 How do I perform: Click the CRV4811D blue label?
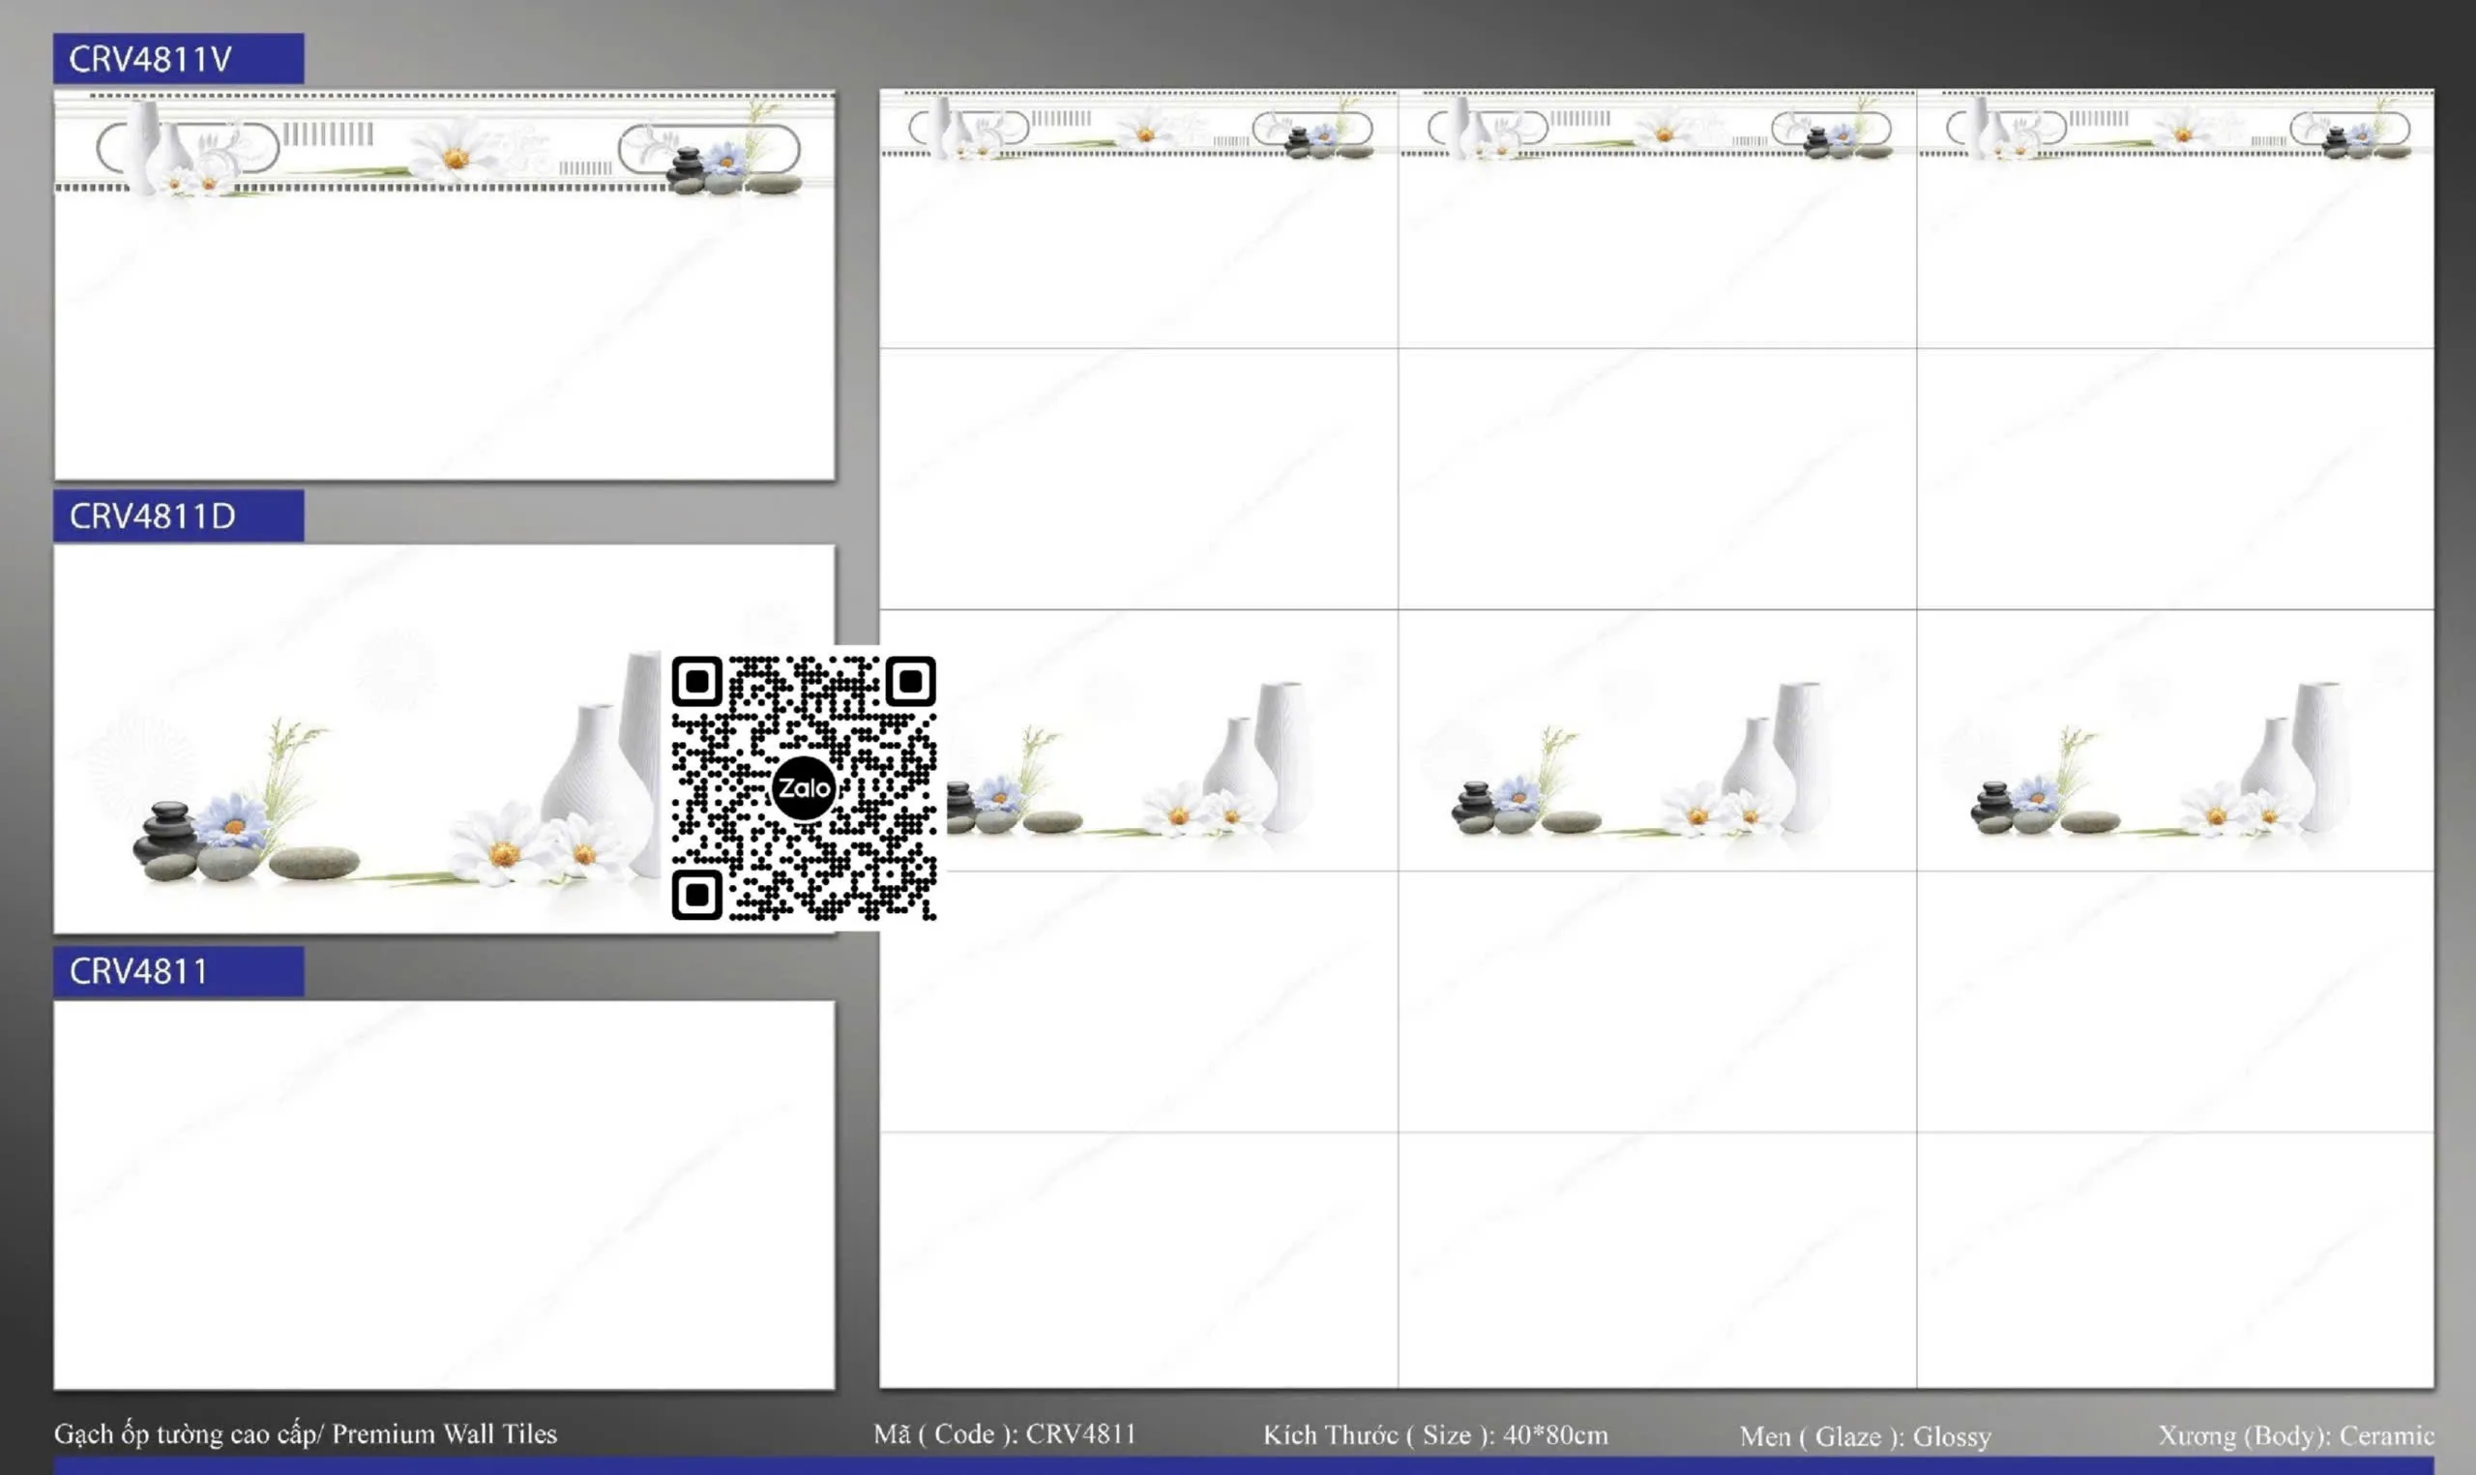coord(178,516)
